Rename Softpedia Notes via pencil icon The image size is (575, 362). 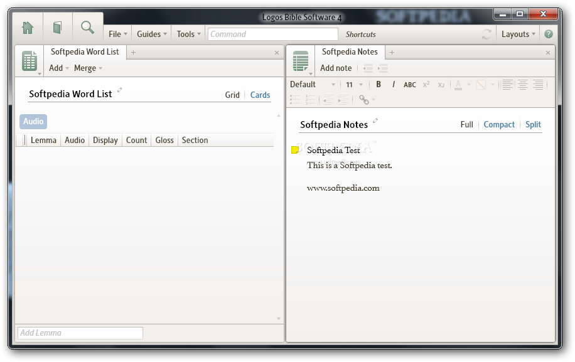(375, 120)
